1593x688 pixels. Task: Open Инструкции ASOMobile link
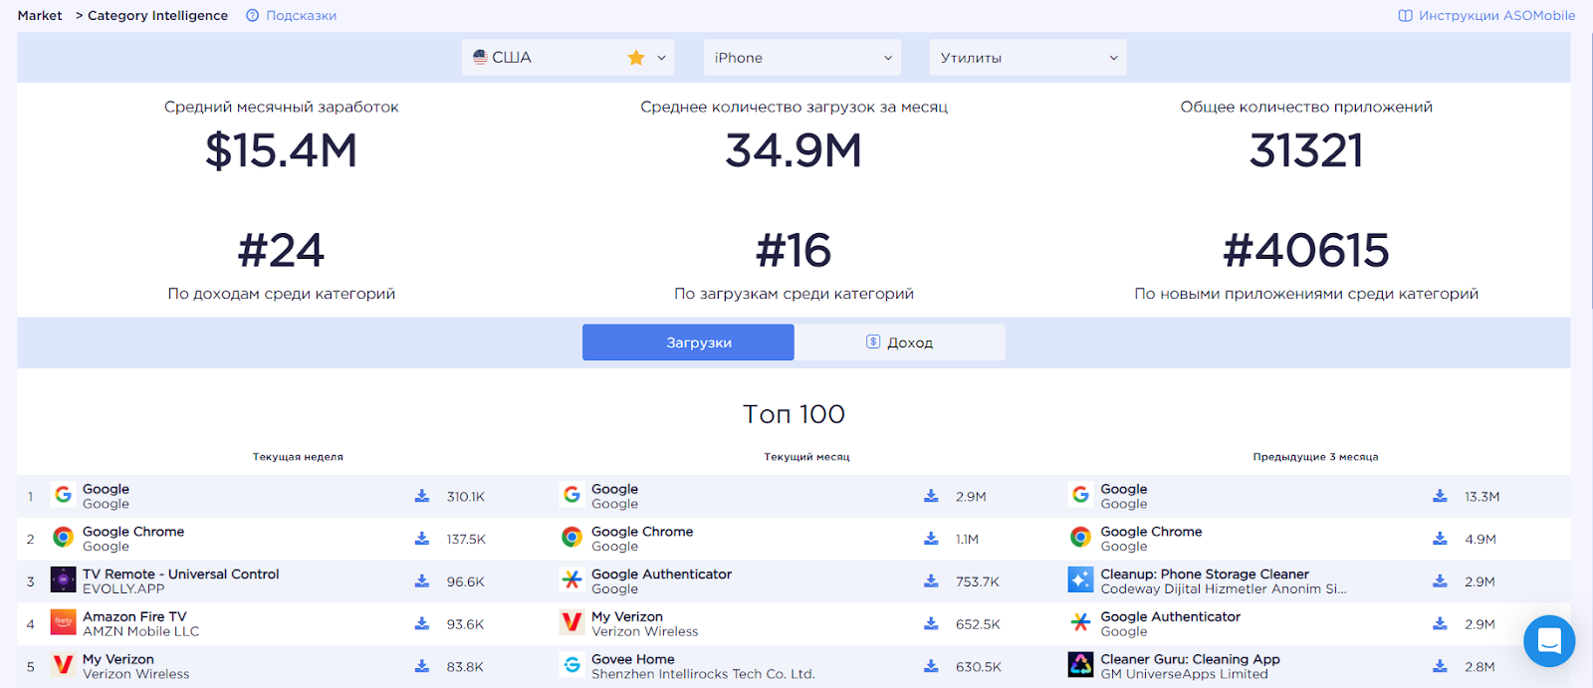pyautogui.click(x=1496, y=16)
